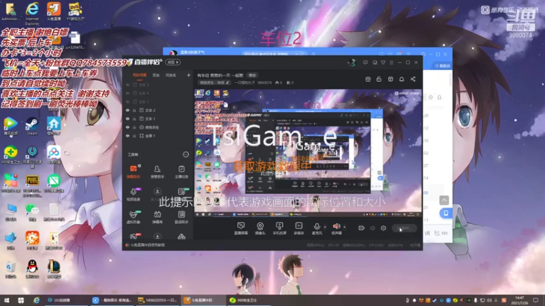Click the live preview canvas
Viewport: 545px width, 306px height.
coord(308,153)
